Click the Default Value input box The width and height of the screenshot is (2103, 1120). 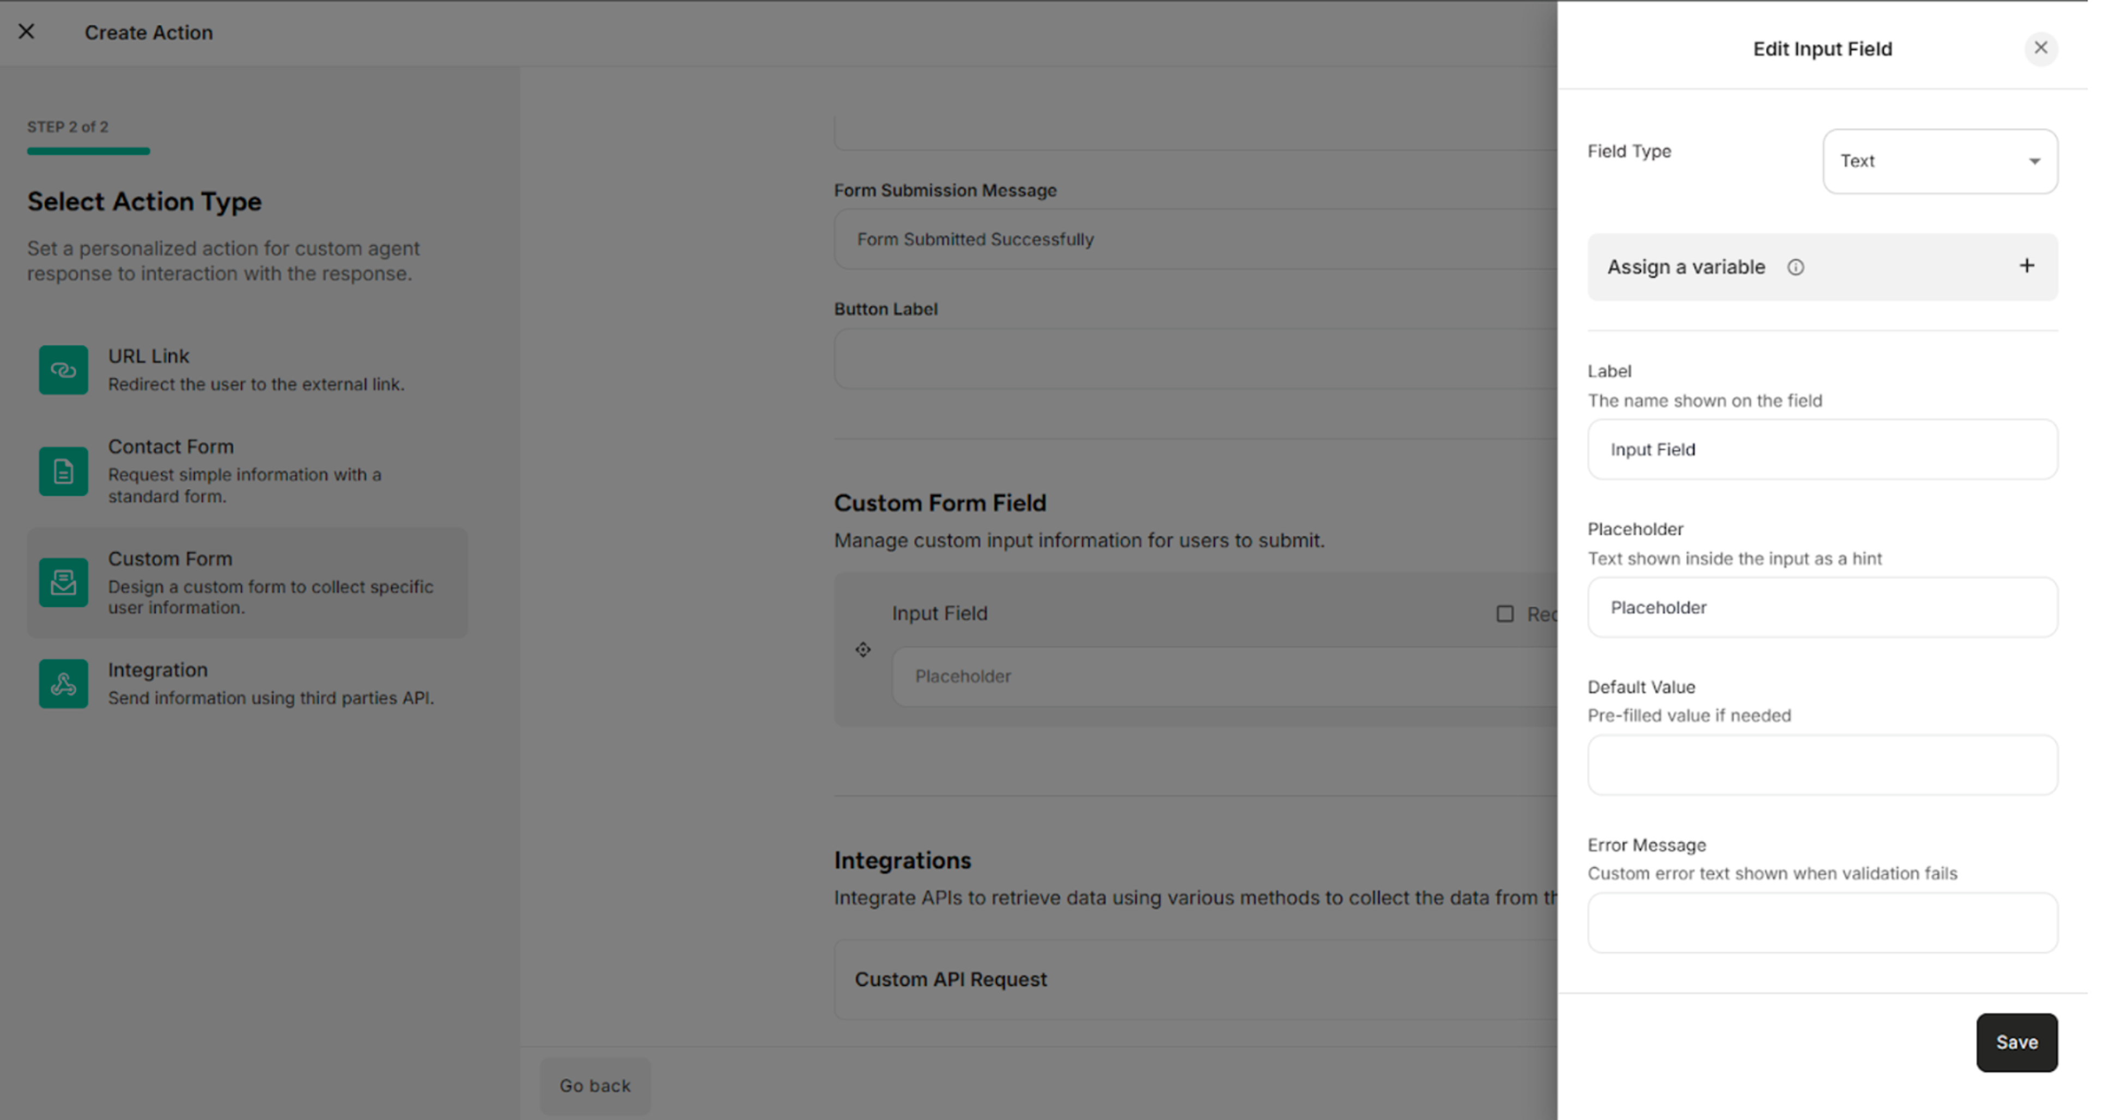click(1822, 765)
